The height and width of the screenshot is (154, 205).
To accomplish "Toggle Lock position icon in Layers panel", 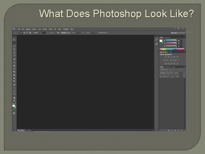I will click(x=170, y=76).
